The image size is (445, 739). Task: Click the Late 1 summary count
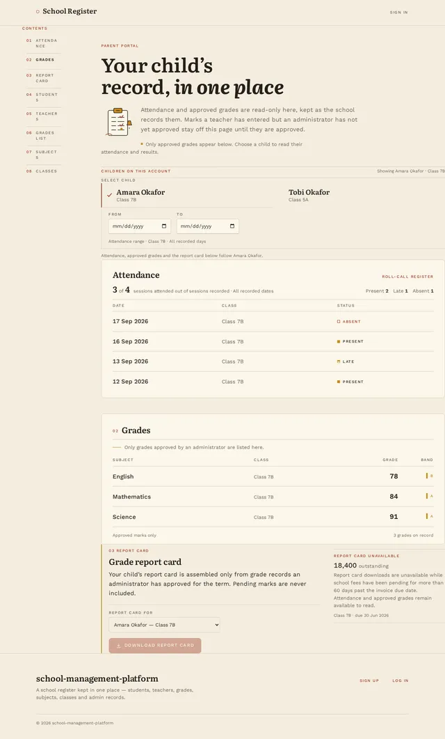click(400, 290)
